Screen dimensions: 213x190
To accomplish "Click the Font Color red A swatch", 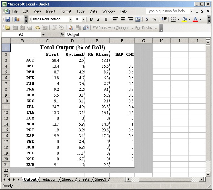I will [x=195, y=19].
